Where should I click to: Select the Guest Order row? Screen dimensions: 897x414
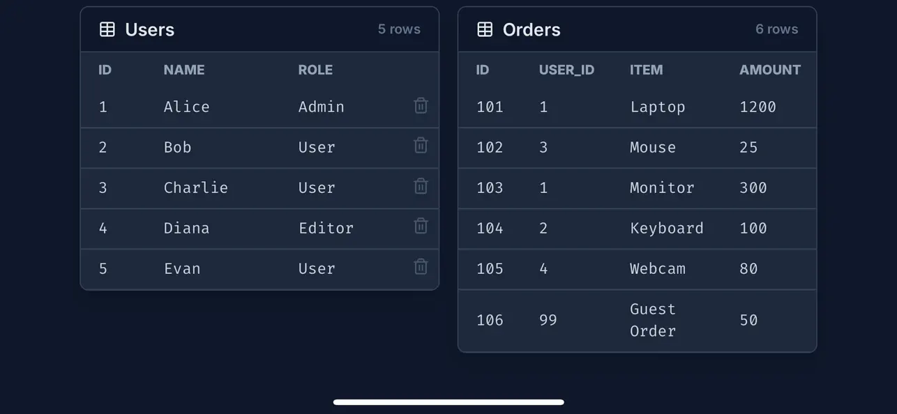pyautogui.click(x=636, y=320)
